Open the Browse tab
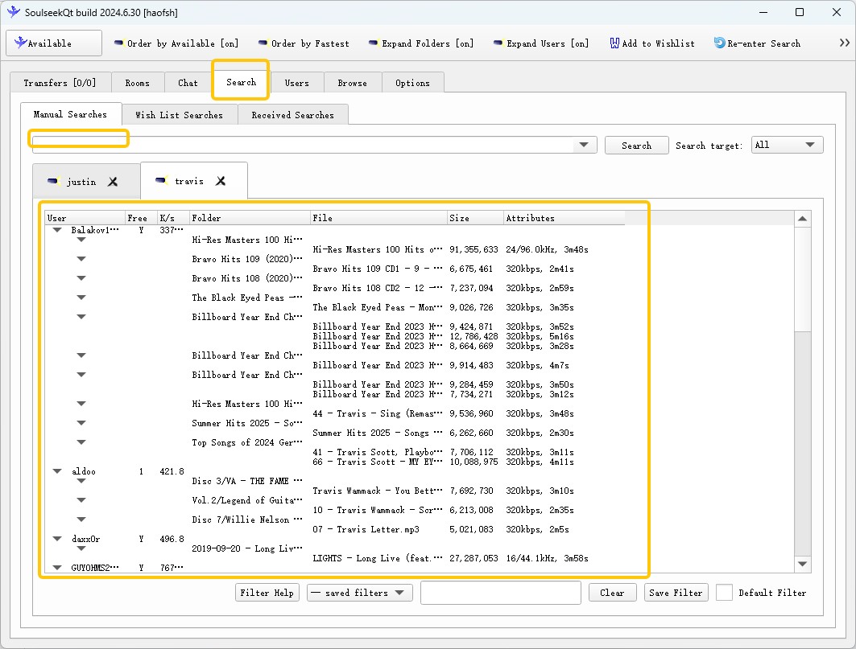Screen dimensions: 856x649 [352, 82]
